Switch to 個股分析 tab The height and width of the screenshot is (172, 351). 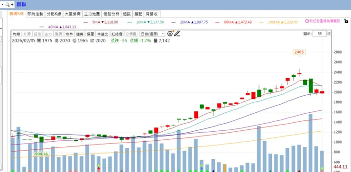pos(111,14)
